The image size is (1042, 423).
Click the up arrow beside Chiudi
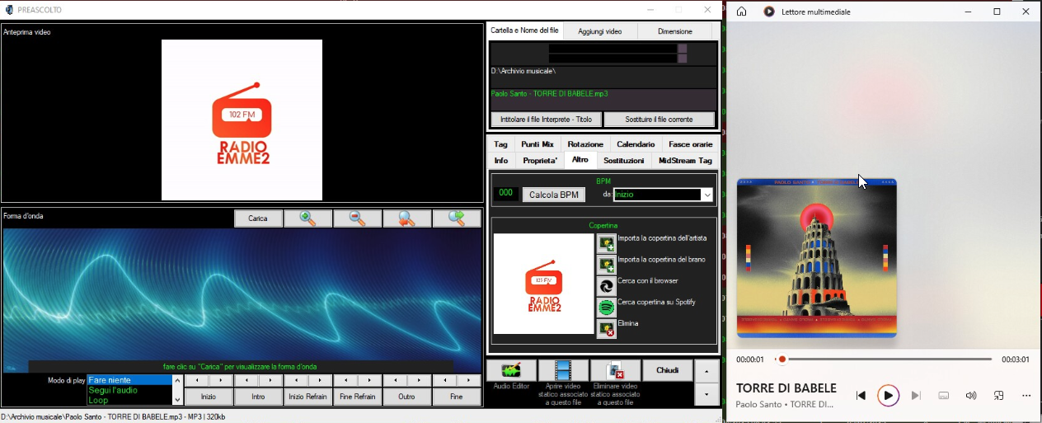coord(706,370)
